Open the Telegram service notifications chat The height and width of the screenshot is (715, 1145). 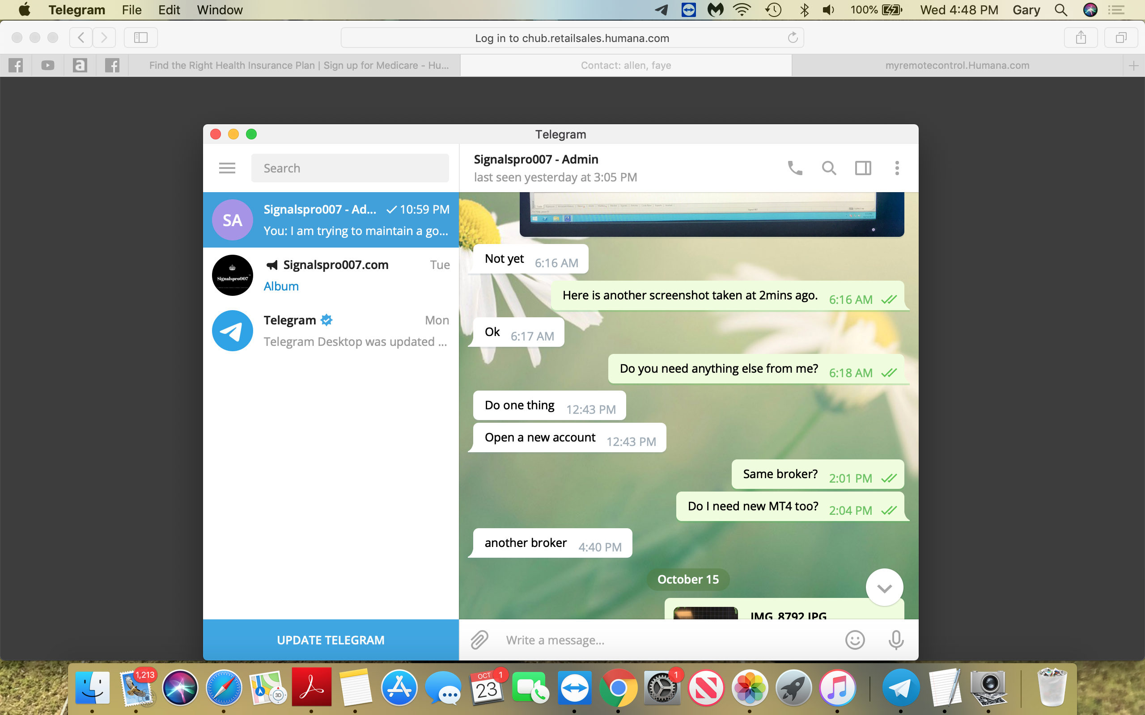coord(331,331)
